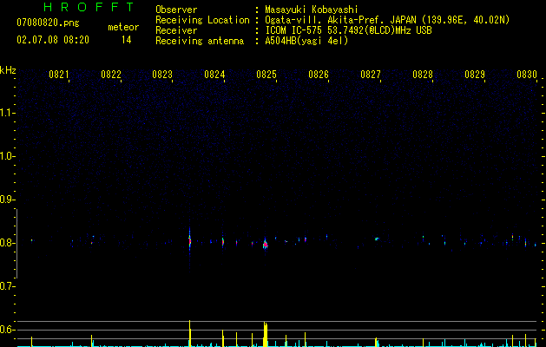Click the strong meteor echo before 0824
546x347 pixels.
[x=190, y=241]
